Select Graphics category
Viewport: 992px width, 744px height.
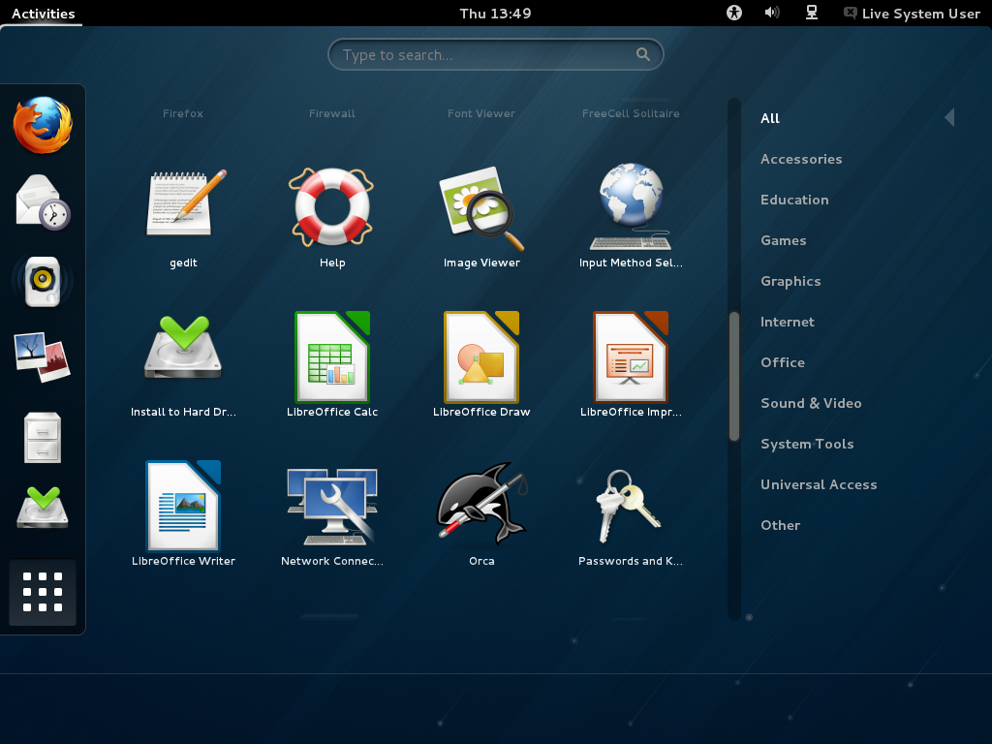(790, 282)
